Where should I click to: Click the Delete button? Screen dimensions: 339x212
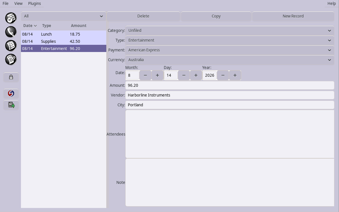pyautogui.click(x=143, y=16)
